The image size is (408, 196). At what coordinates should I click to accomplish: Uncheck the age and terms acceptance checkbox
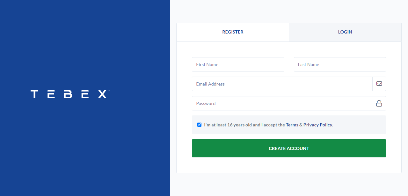199,124
